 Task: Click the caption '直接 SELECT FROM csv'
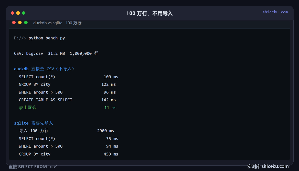coord(33,167)
